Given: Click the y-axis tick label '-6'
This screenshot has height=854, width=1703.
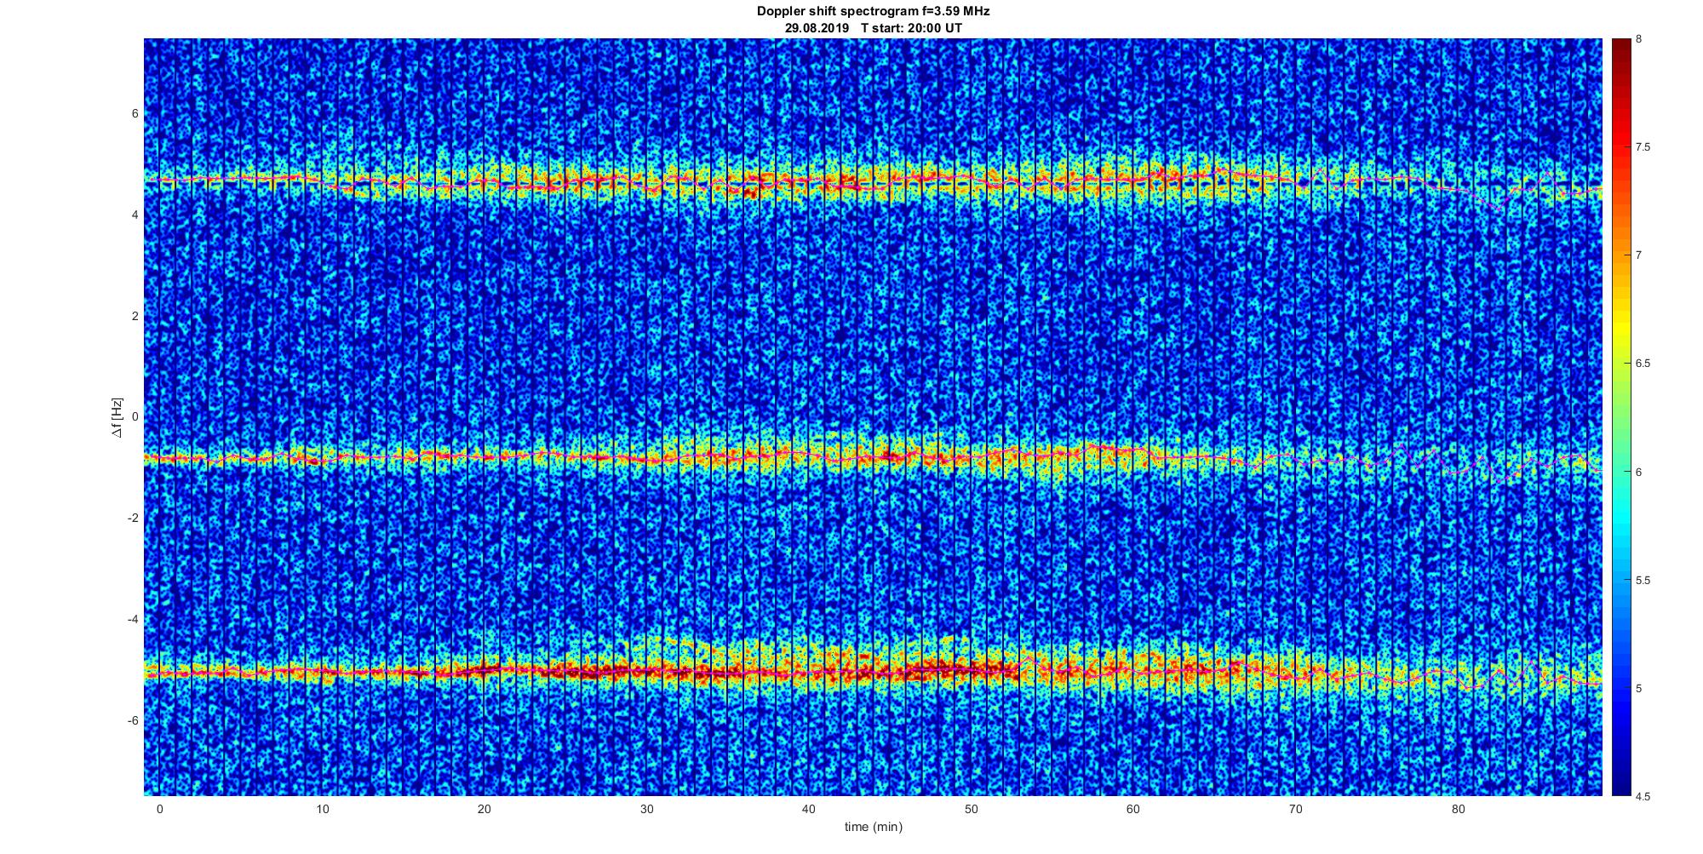Looking at the screenshot, I should click(133, 720).
